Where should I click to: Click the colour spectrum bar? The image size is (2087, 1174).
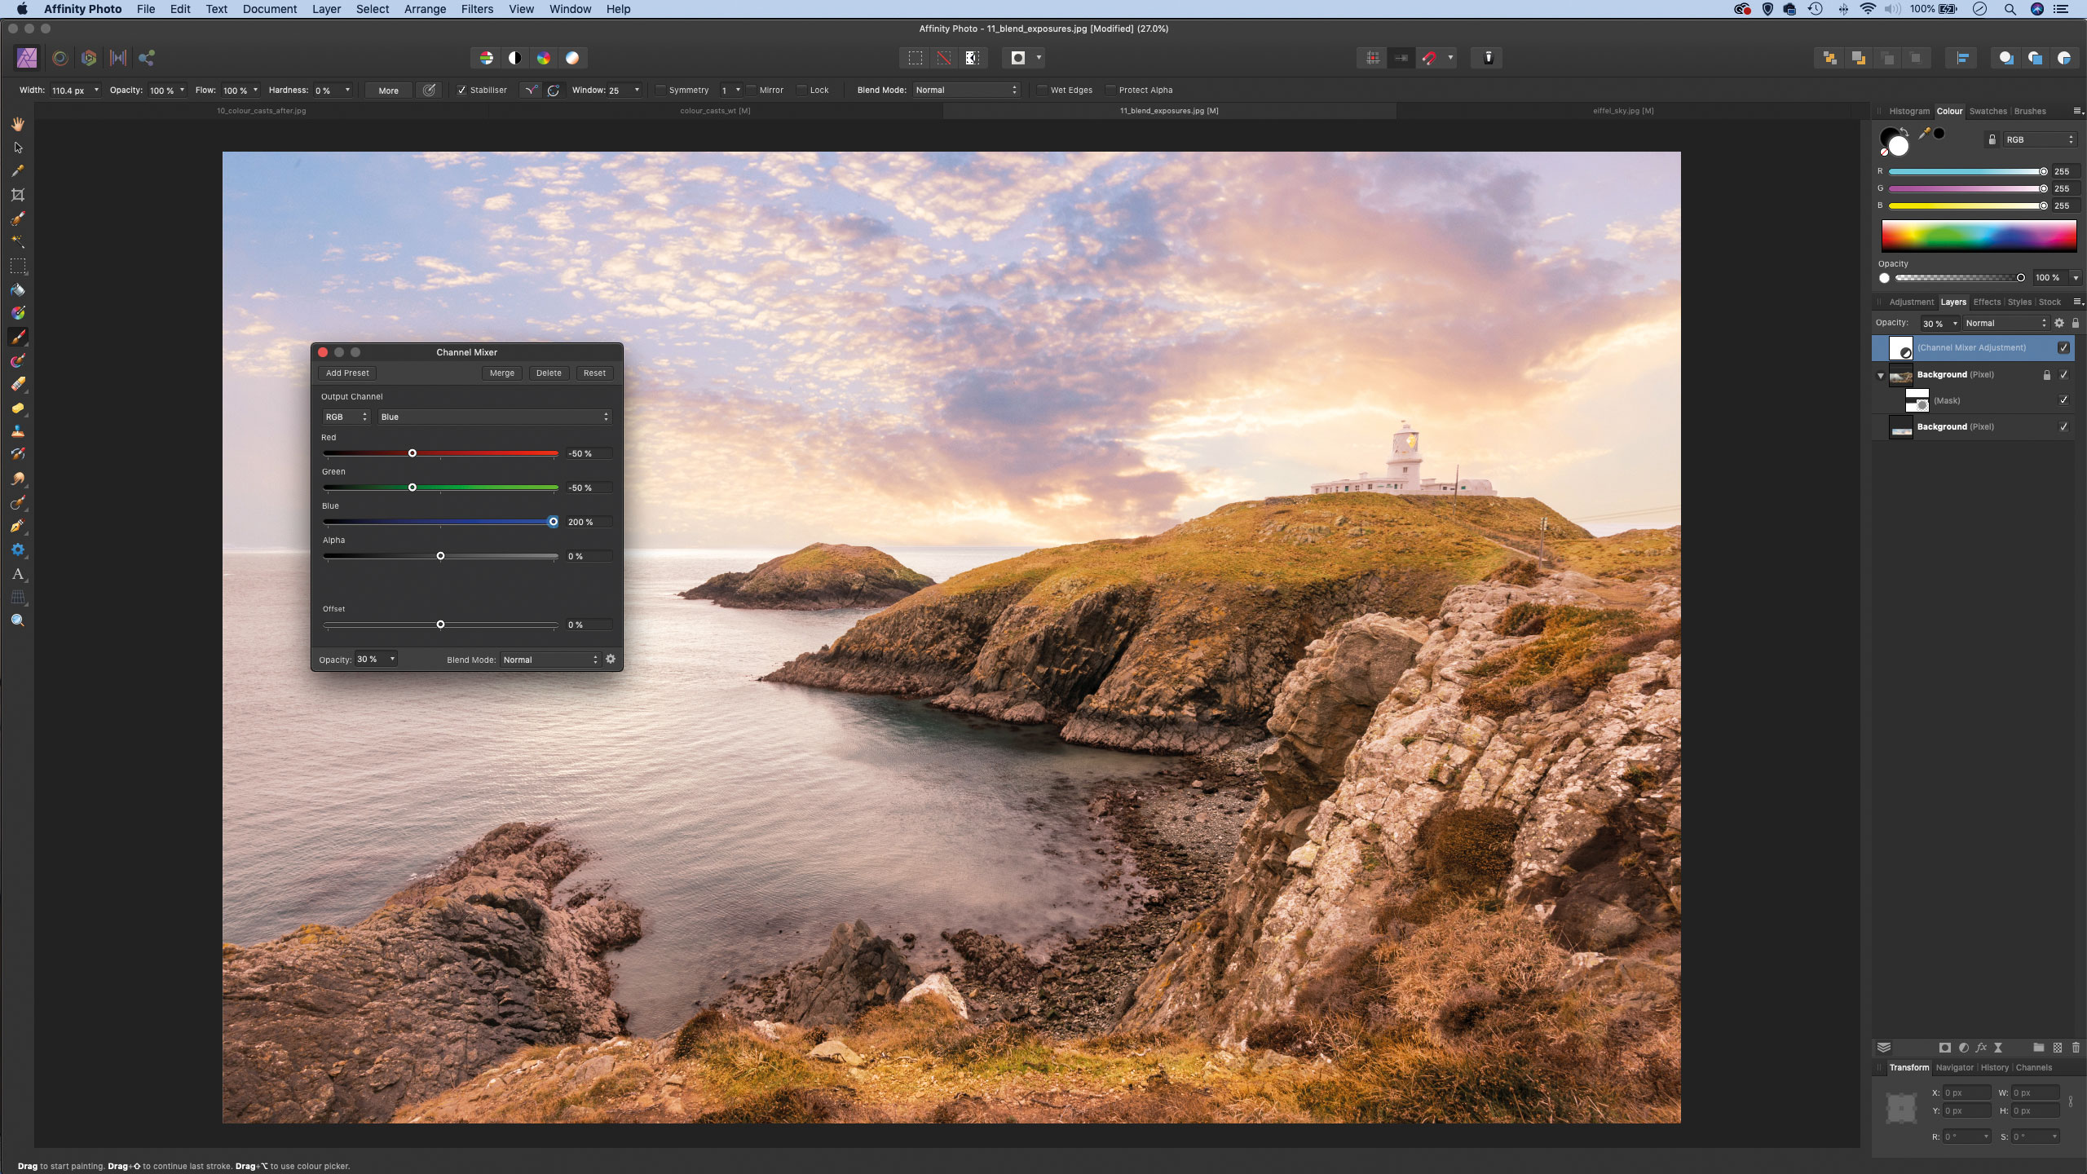1979,236
